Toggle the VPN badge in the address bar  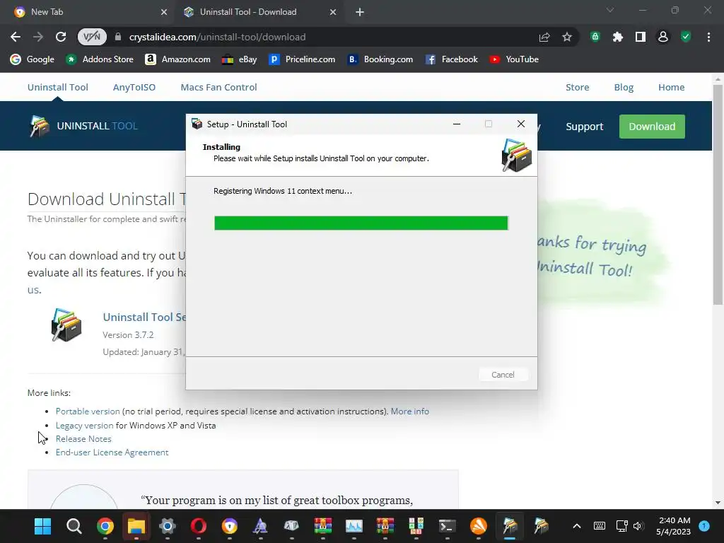pos(92,37)
